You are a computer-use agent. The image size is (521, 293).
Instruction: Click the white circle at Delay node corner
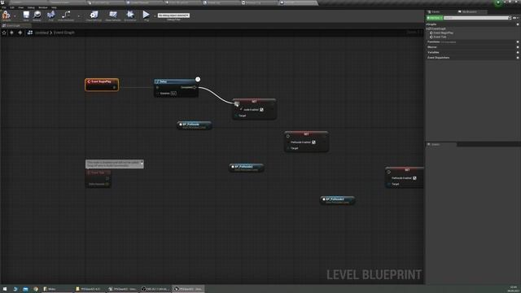click(198, 79)
